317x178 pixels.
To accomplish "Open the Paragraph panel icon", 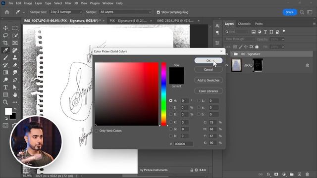I will pyautogui.click(x=217, y=33).
